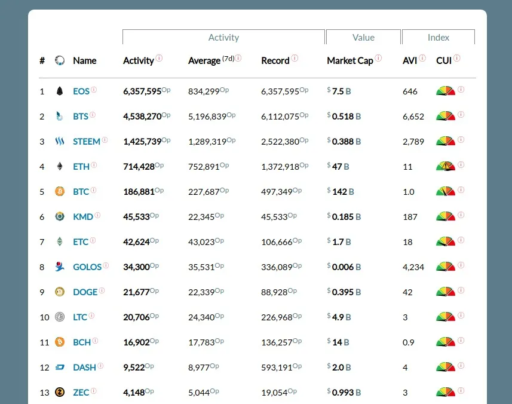Click the CUI gauge in BTC row
The height and width of the screenshot is (404, 512).
tap(446, 191)
